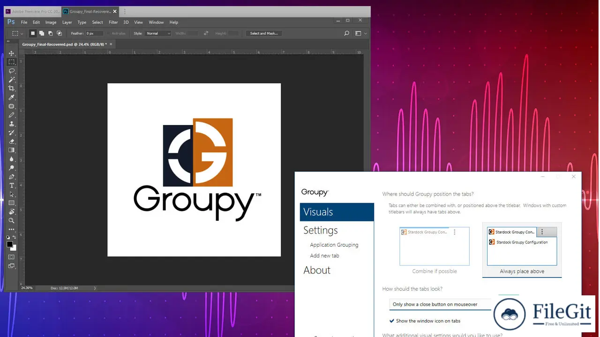Select the Pen tool
This screenshot has width=600, height=337.
(x=12, y=177)
